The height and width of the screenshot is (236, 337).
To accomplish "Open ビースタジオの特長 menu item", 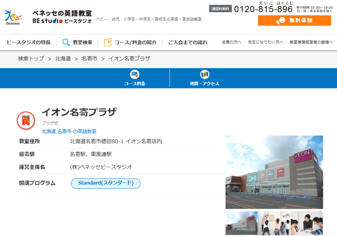I will [29, 42].
